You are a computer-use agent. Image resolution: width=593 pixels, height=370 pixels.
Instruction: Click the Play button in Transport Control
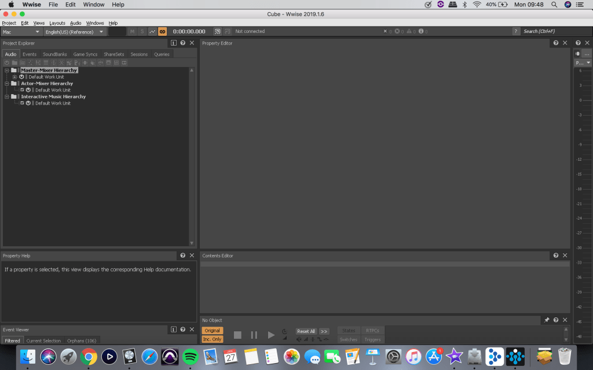[x=271, y=335]
